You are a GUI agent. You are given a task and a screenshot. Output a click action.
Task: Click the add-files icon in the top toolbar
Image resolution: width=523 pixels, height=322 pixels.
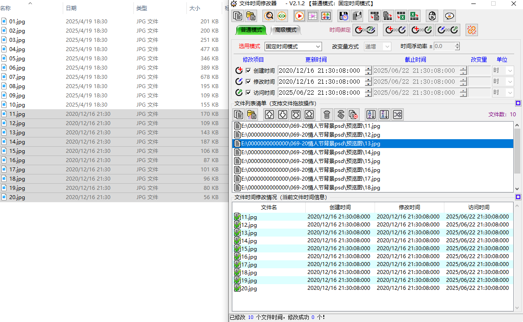238,16
